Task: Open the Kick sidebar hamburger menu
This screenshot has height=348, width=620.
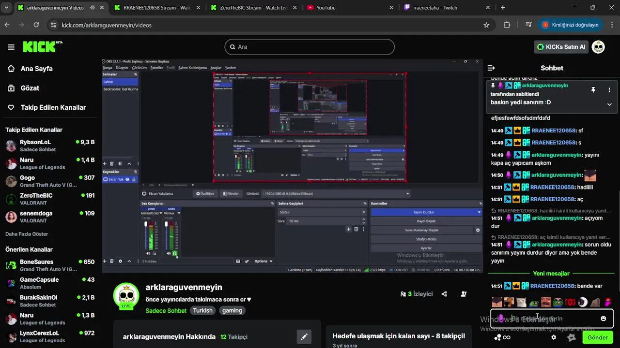Action: [11, 47]
